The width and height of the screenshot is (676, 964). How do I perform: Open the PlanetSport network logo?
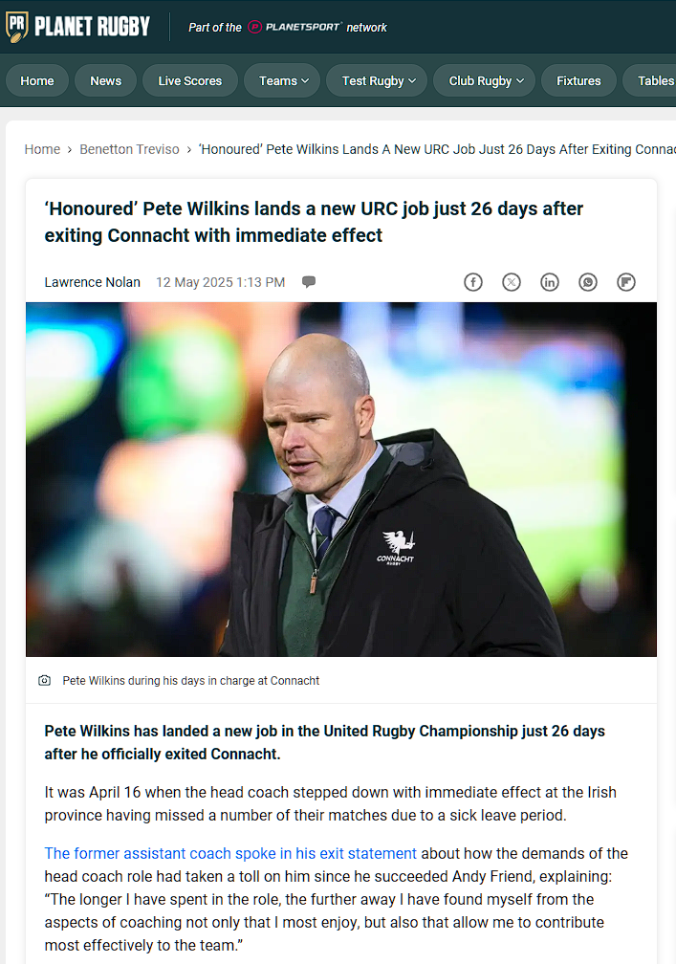tap(294, 27)
